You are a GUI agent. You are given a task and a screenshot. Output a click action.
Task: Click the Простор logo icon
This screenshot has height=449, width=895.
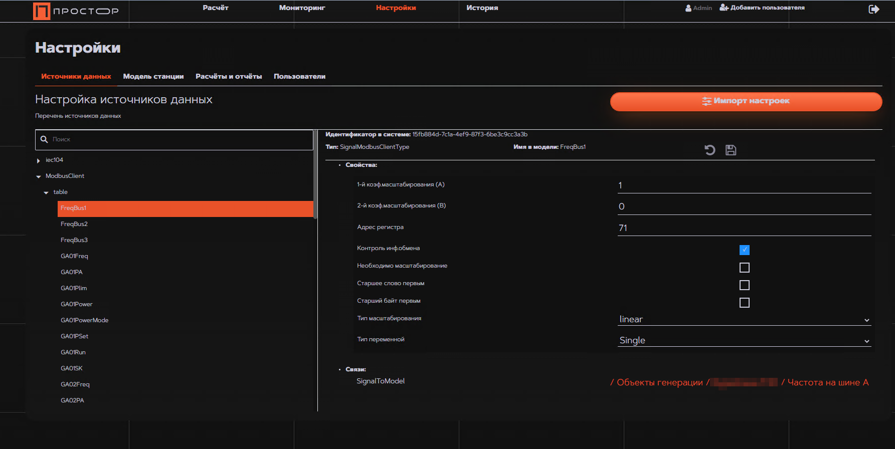coord(42,11)
